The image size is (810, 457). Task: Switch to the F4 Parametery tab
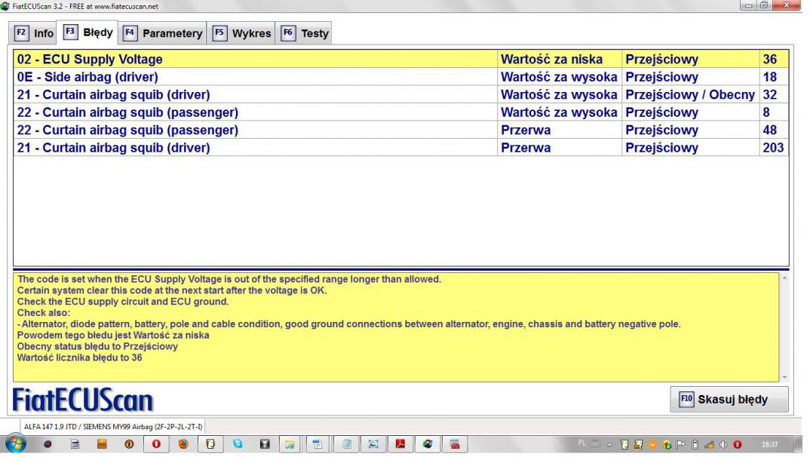point(162,33)
